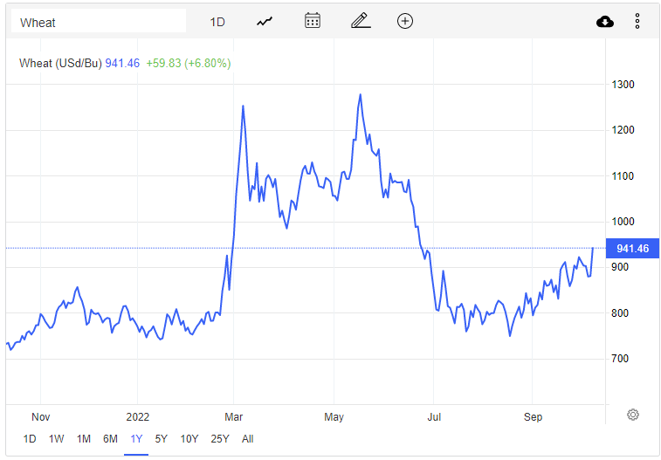Click the Nov date axis label
This screenshot has height=460, width=661.
(40, 417)
